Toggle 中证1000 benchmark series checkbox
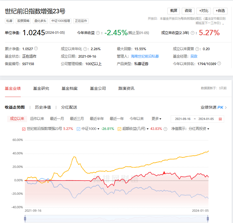The width and height of the screenshot is (233, 223). point(79,129)
